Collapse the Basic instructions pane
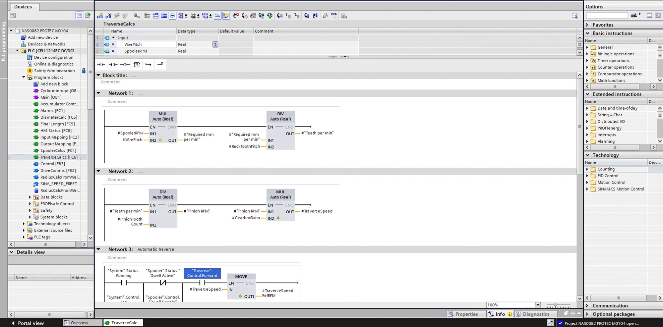The height and width of the screenshot is (327, 663). tap(587, 33)
